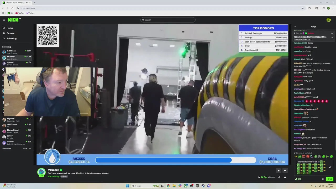Image resolution: width=336 pixels, height=189 pixels.
Task: Click the green KICK logo
Action: point(14,20)
